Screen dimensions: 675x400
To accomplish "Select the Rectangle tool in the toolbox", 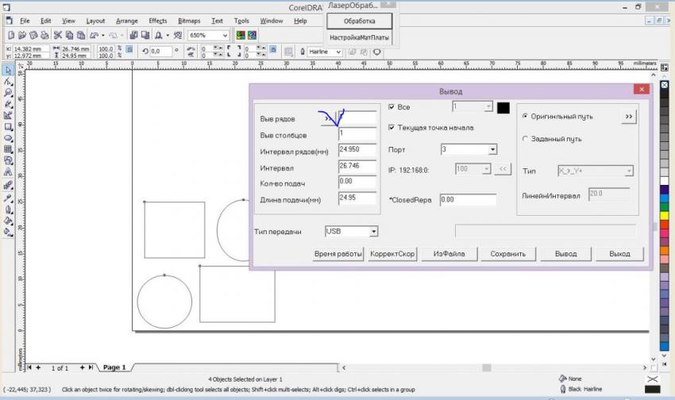I will [x=8, y=125].
